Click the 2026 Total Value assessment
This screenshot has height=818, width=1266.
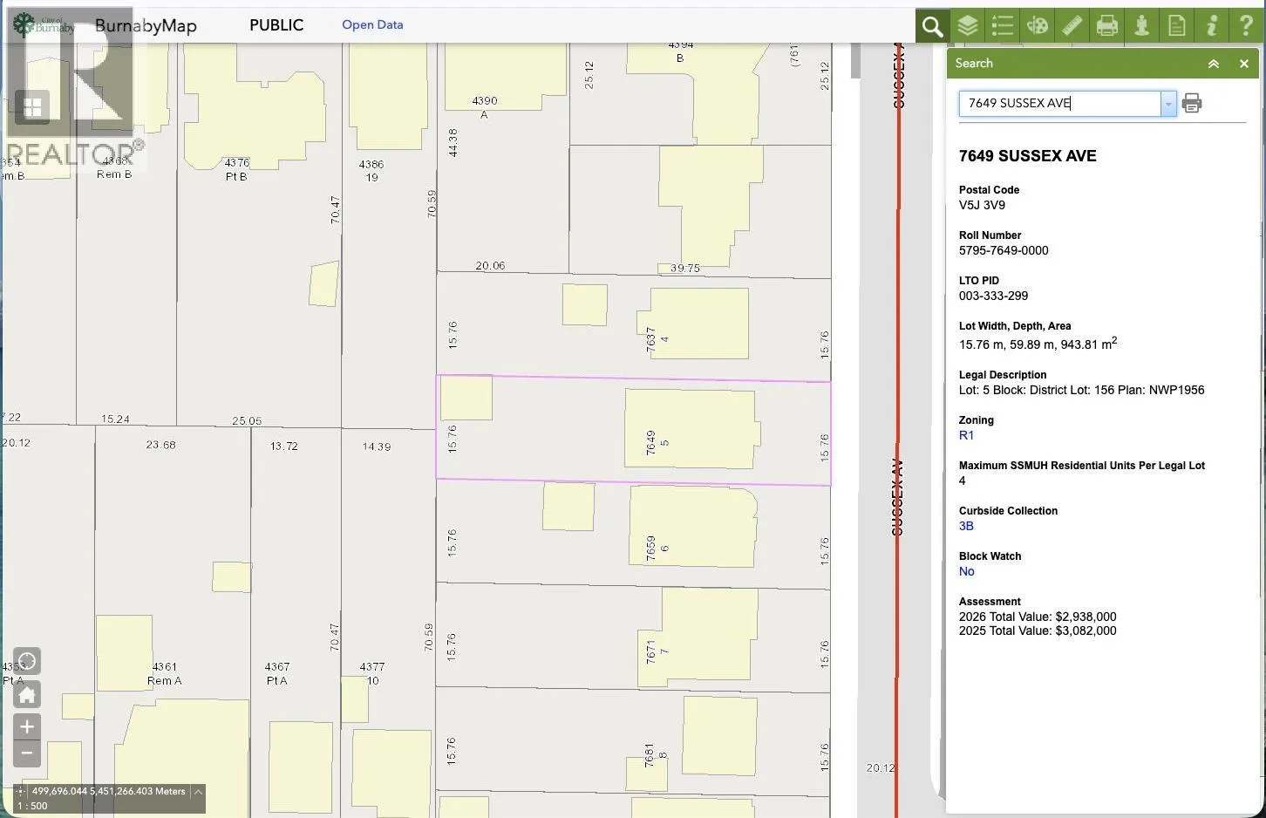pos(1038,617)
